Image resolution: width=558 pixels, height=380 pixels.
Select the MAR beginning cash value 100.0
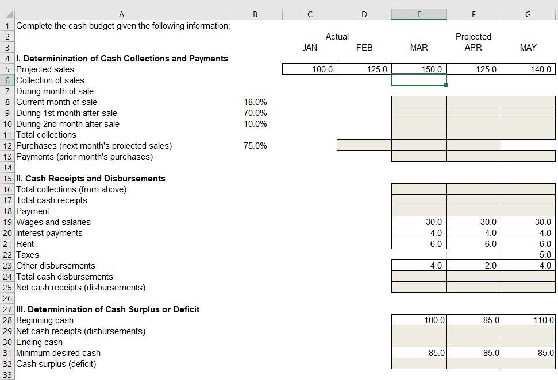[419, 320]
